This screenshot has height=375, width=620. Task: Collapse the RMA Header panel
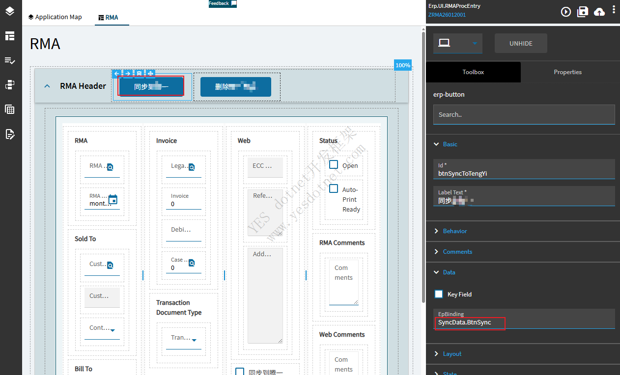(x=47, y=86)
